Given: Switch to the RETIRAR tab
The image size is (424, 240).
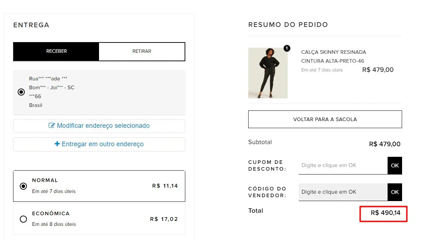Looking at the screenshot, I should (x=141, y=51).
